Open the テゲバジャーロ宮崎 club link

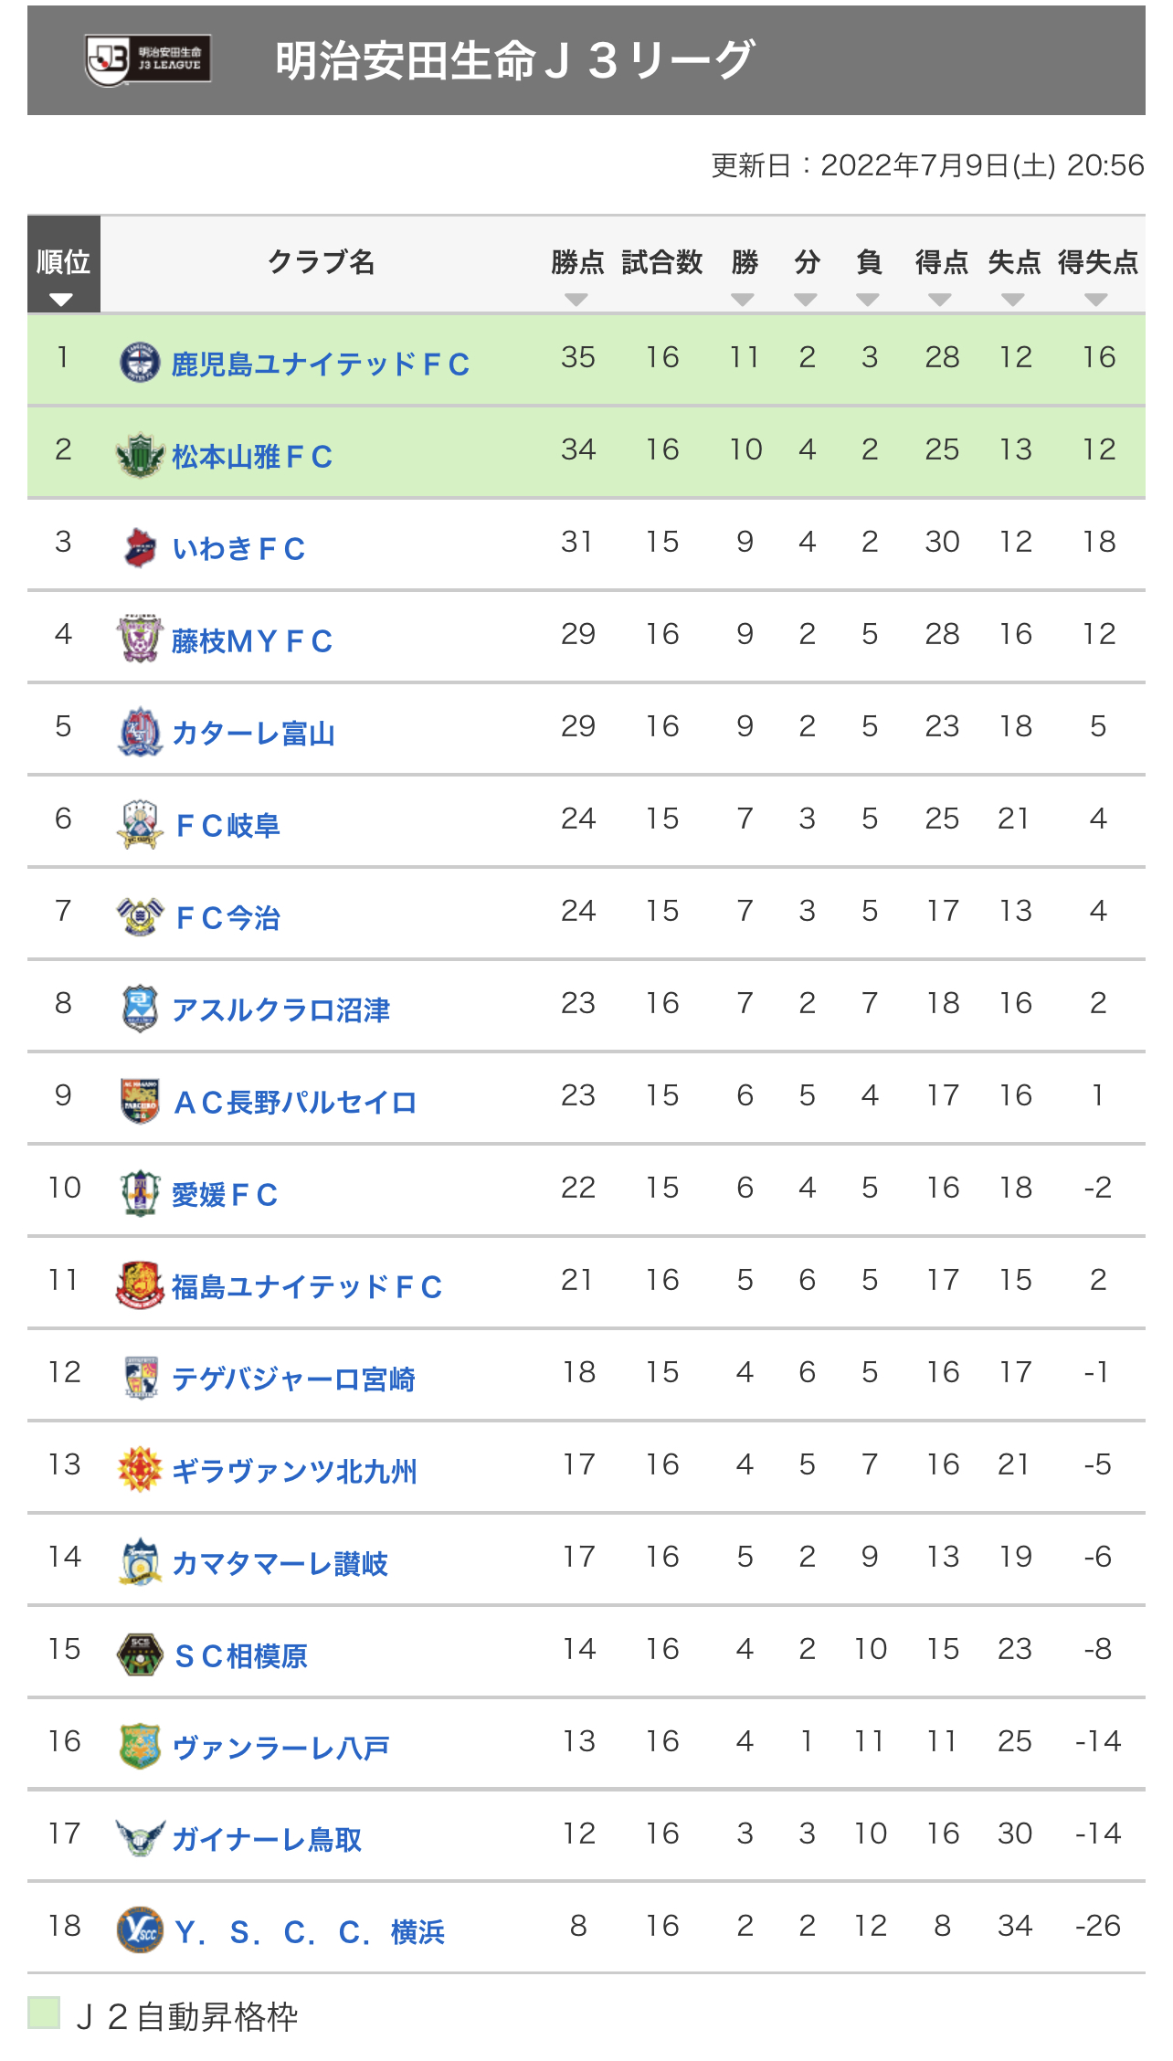(293, 1379)
